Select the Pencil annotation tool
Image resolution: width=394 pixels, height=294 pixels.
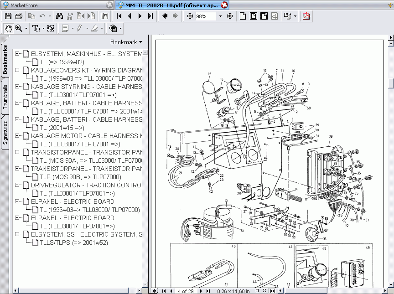coord(80,28)
